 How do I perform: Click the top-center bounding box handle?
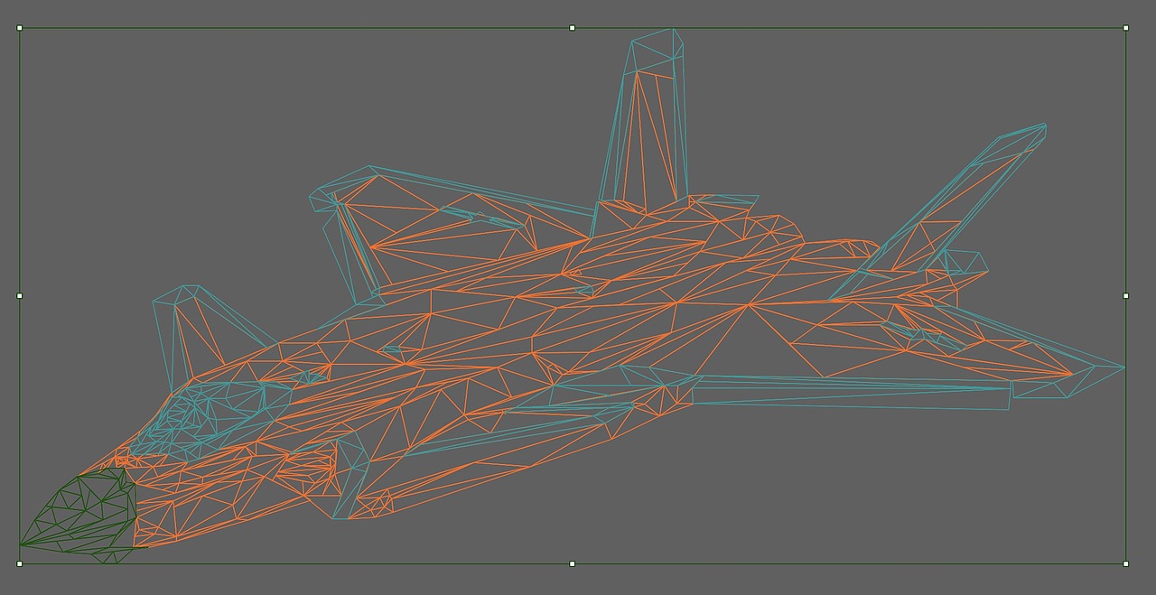(573, 28)
